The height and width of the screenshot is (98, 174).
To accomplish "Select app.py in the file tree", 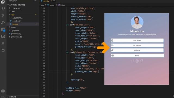I will click(x=15, y=24).
